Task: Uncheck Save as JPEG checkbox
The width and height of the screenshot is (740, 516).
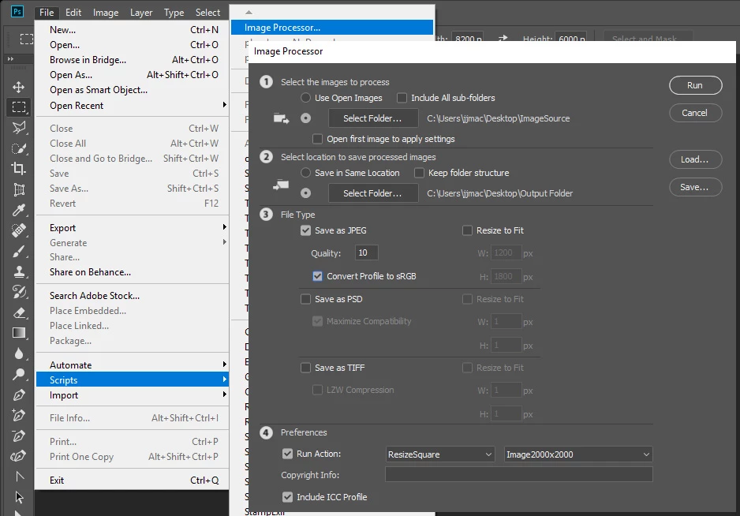Action: click(306, 230)
